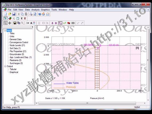Image resolution: width=152 pixels, height=114 pixels.
Task: Click the Home page icon
Action: tap(43, 14)
